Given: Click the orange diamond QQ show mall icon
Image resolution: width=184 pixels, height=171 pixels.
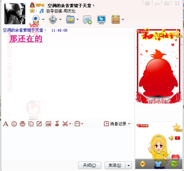Looking at the screenshot, I should click(143, 164).
